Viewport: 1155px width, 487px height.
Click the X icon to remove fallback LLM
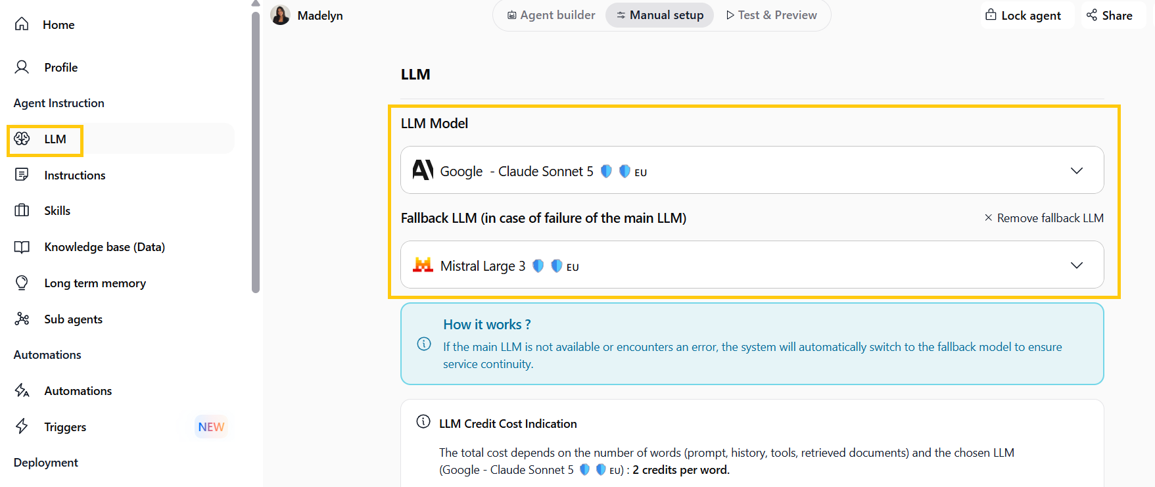click(988, 218)
